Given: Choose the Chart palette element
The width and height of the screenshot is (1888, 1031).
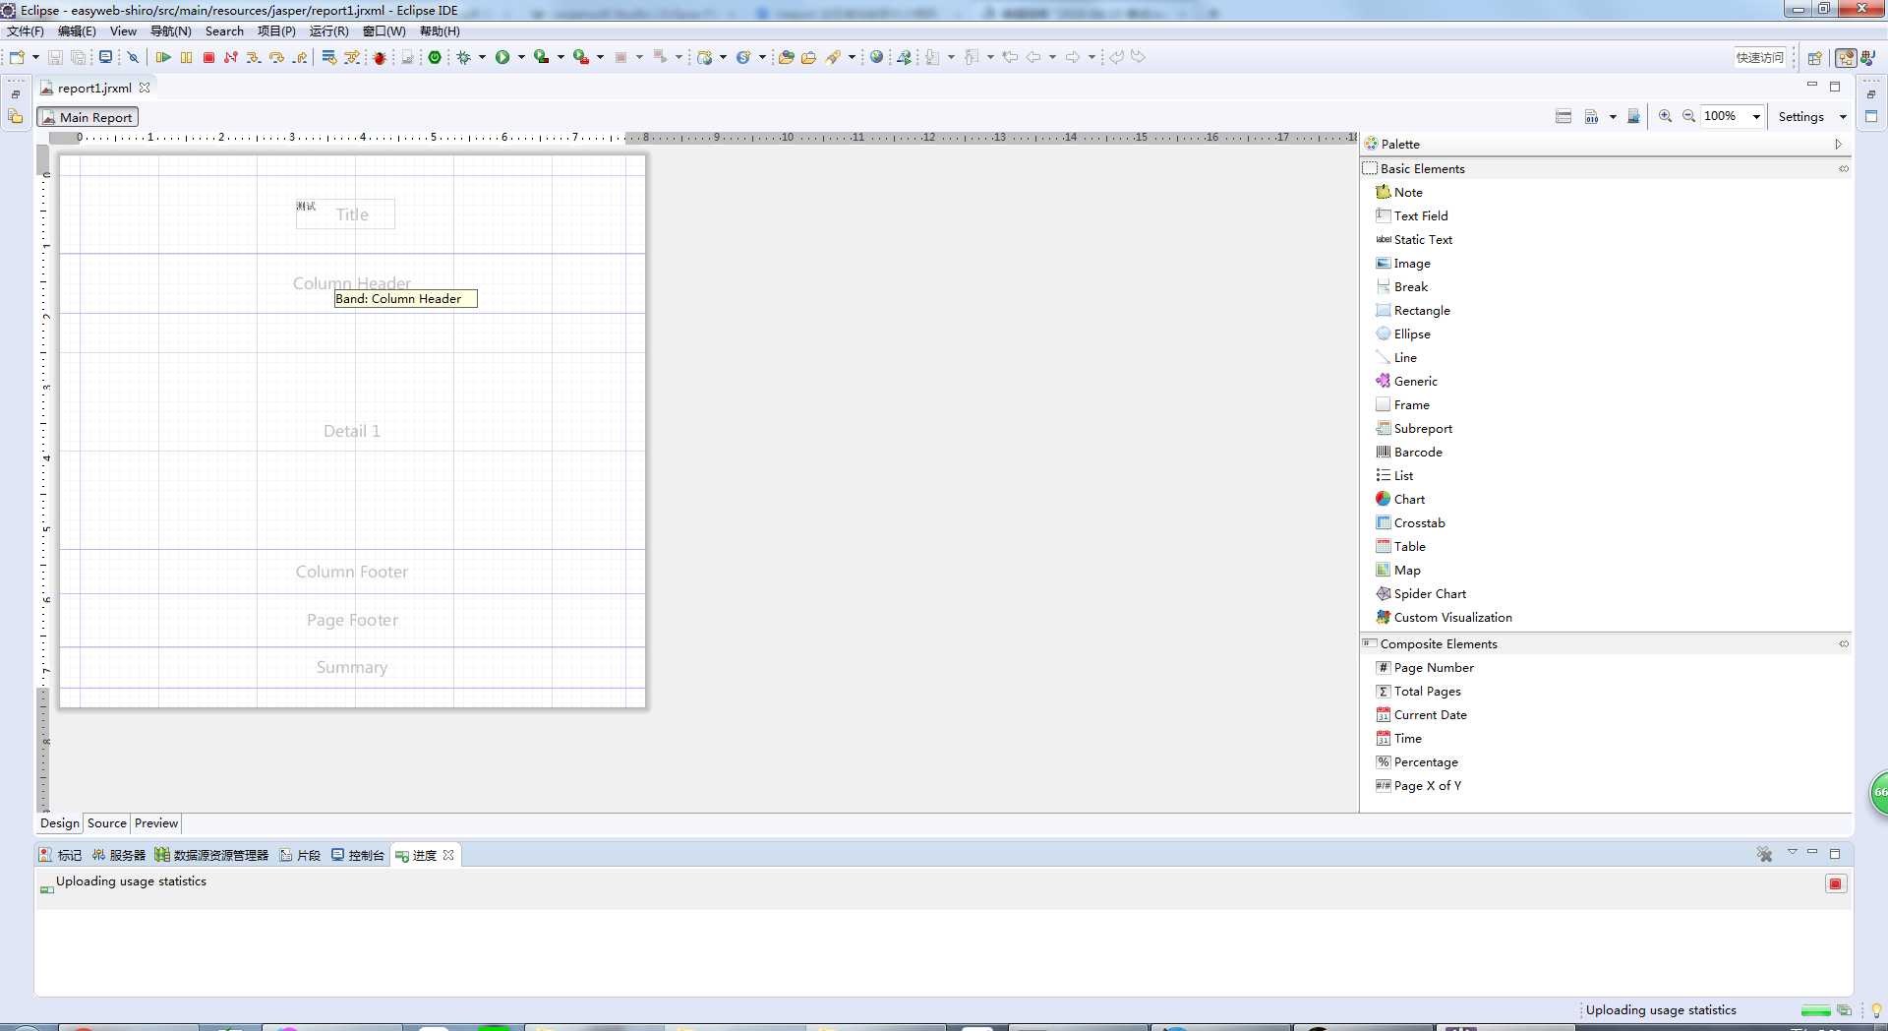Looking at the screenshot, I should pos(1400,499).
